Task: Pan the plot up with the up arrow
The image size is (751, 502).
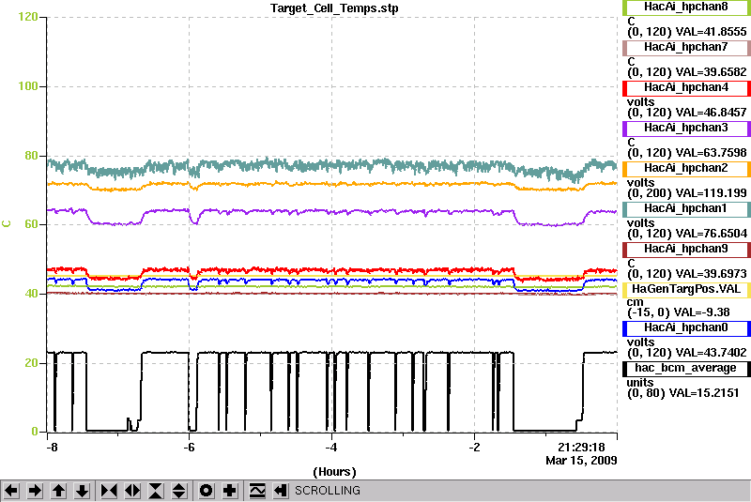Action: tap(58, 491)
